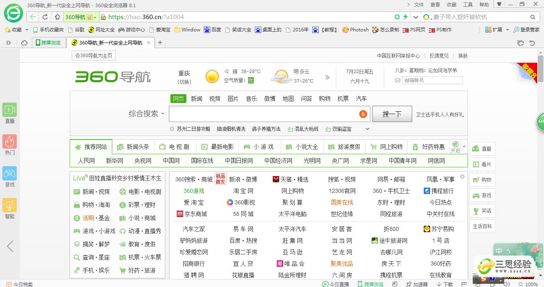Open the 智能 lightbulb icon in sidebar
The height and width of the screenshot is (287, 544).
10,206
